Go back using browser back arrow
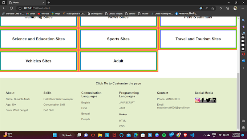 pyautogui.click(x=4, y=8)
